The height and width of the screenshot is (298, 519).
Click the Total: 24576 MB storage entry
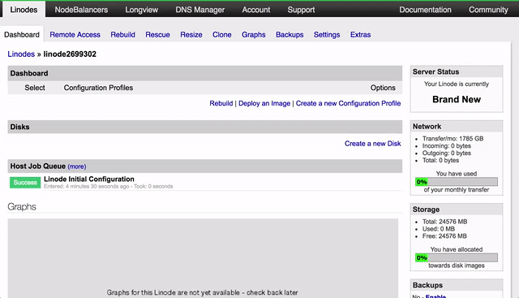click(x=444, y=222)
